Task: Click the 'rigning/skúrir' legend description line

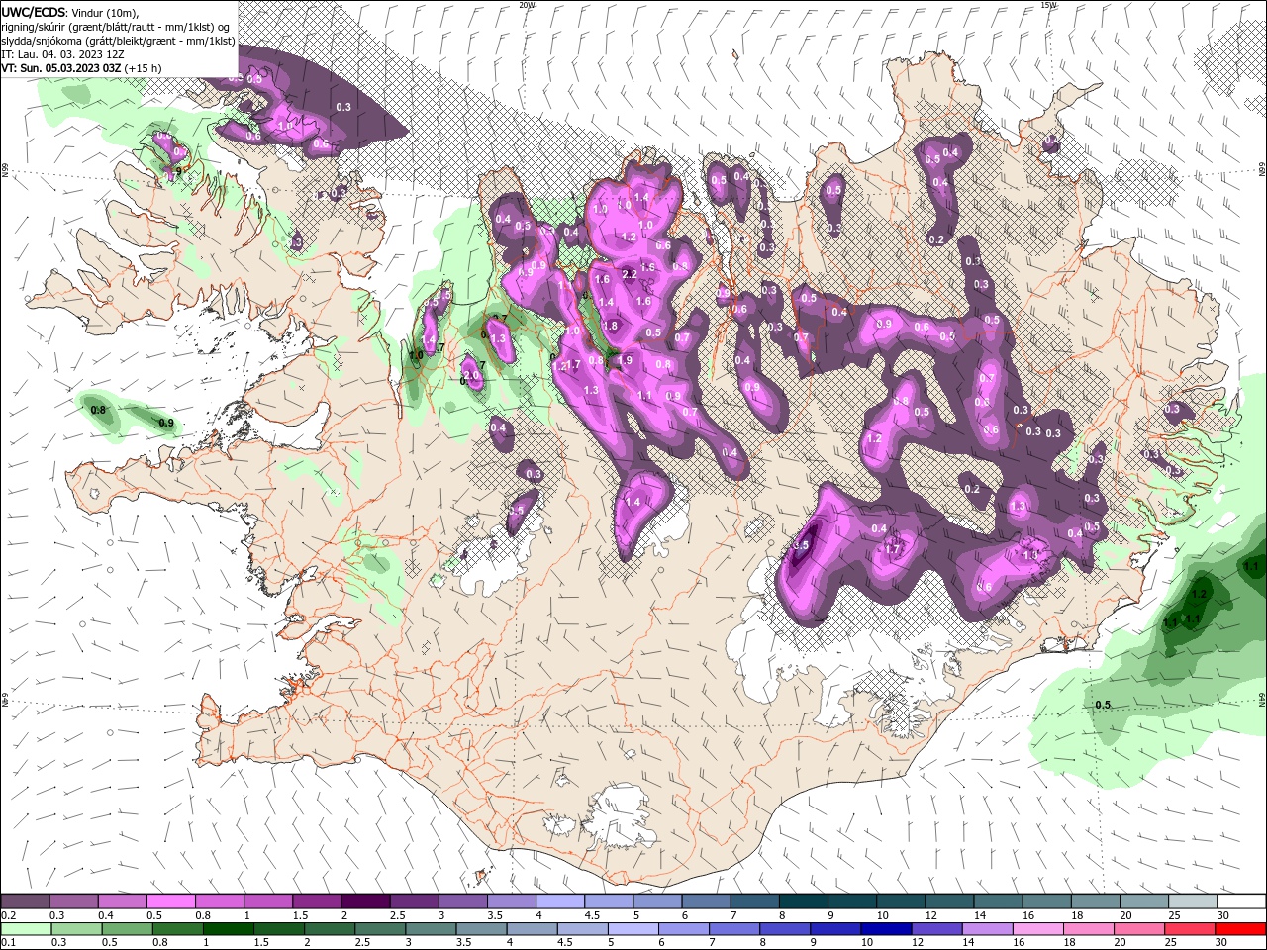Action: click(117, 27)
